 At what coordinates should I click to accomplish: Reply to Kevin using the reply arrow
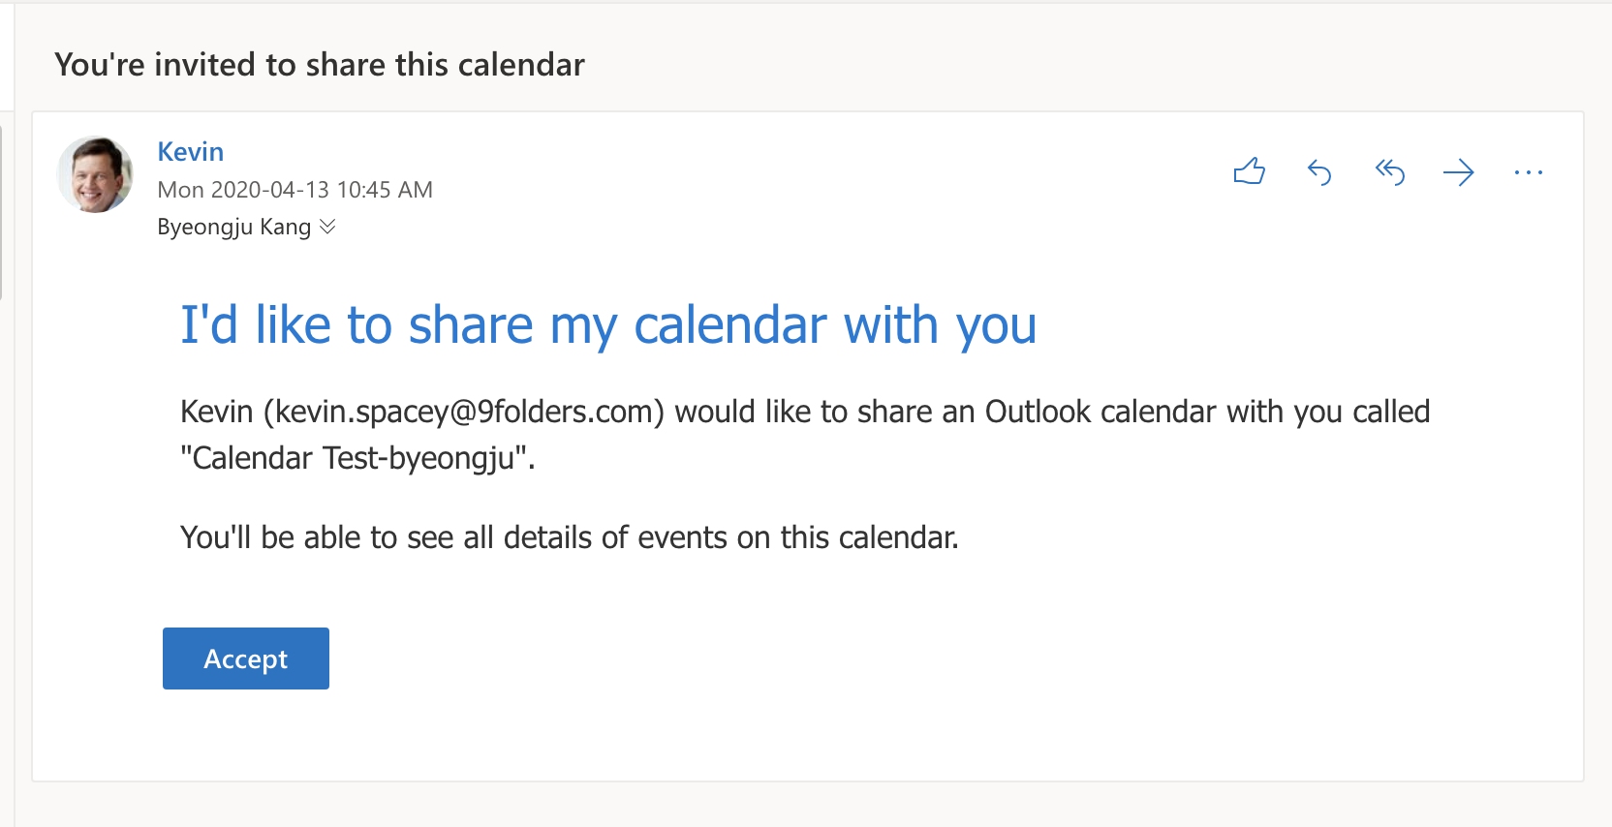tap(1319, 172)
